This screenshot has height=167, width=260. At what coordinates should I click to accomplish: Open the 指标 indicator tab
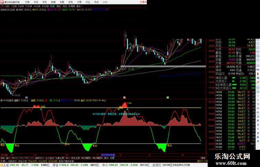pos(3,158)
